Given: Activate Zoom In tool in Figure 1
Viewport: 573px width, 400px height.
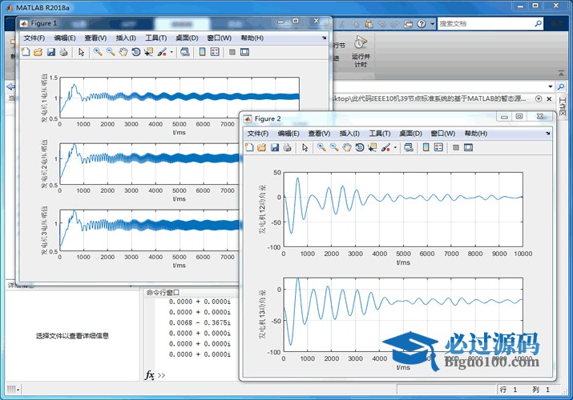Looking at the screenshot, I should (98, 52).
